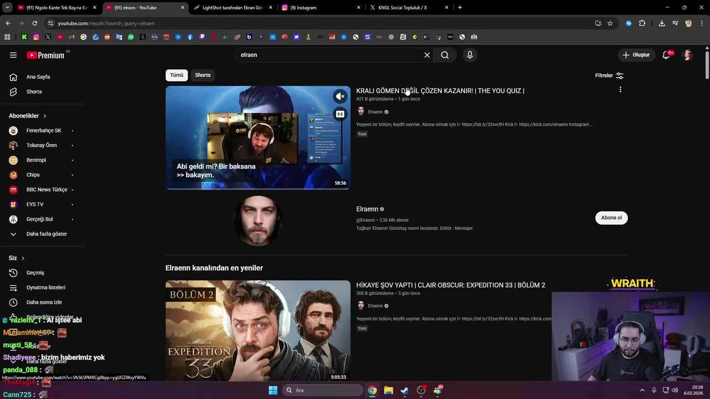The image size is (710, 399).
Task: Play the THE YOU QUIZ video thumbnail
Action: [258, 137]
